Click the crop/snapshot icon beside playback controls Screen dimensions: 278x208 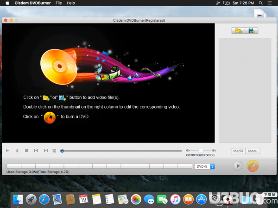[x=54, y=151]
